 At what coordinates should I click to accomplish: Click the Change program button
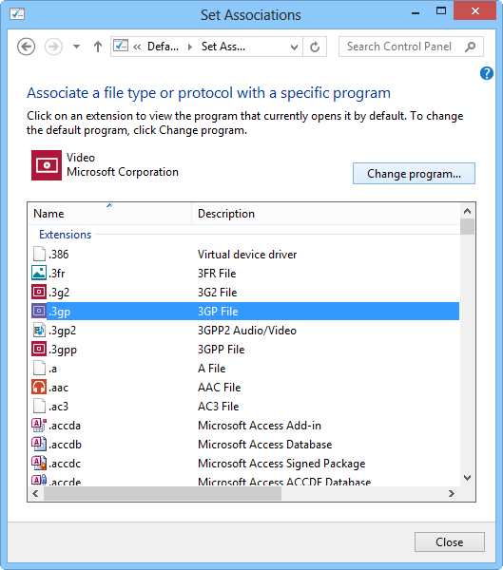(414, 174)
